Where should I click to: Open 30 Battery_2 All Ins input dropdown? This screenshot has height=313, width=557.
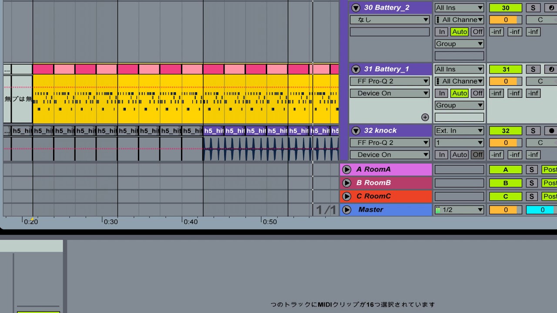click(x=460, y=8)
